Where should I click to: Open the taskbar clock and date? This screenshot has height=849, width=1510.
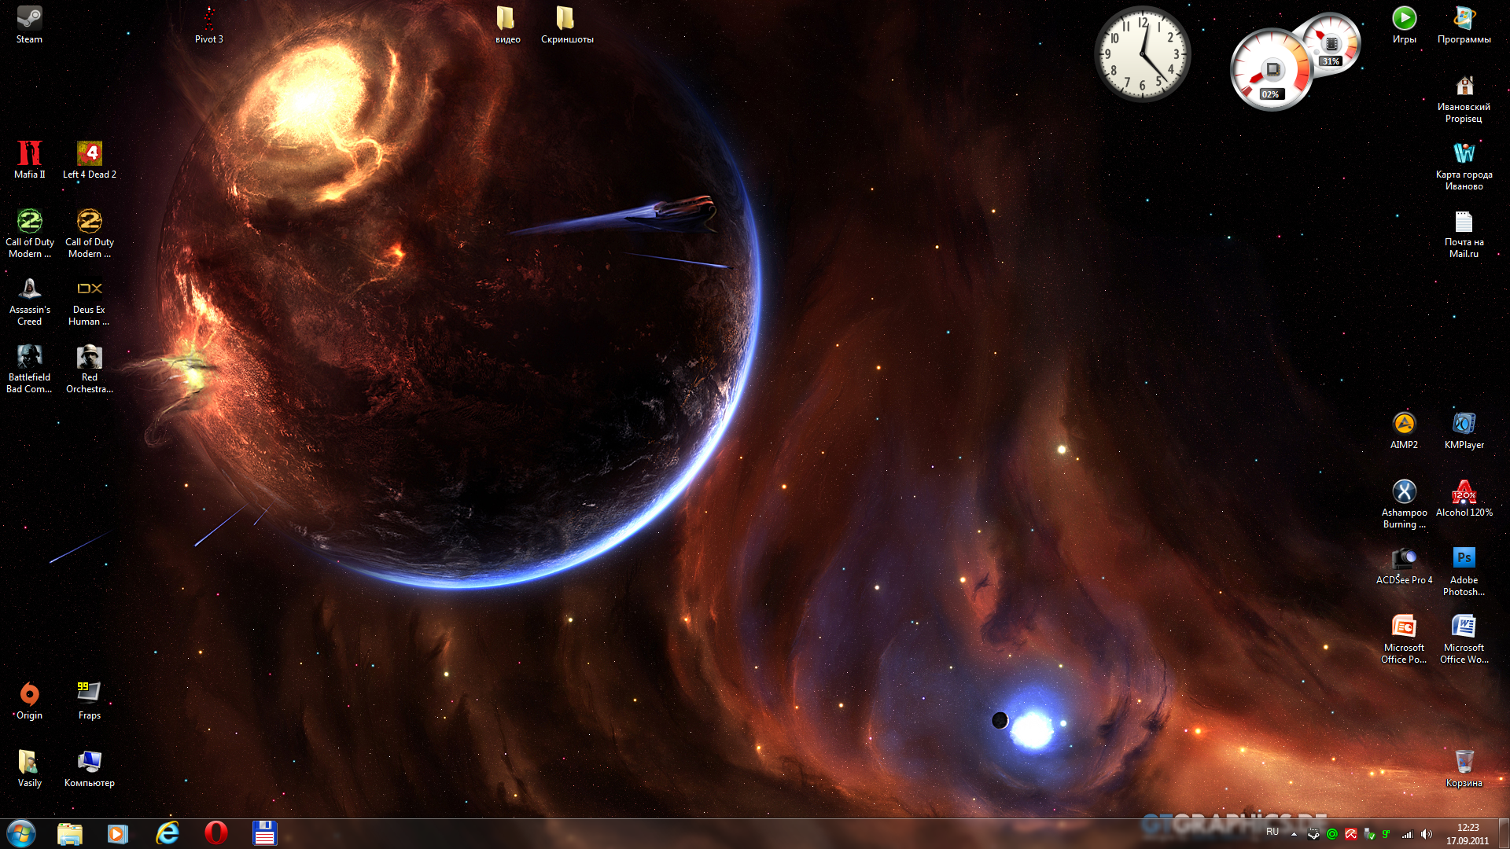point(1467,834)
